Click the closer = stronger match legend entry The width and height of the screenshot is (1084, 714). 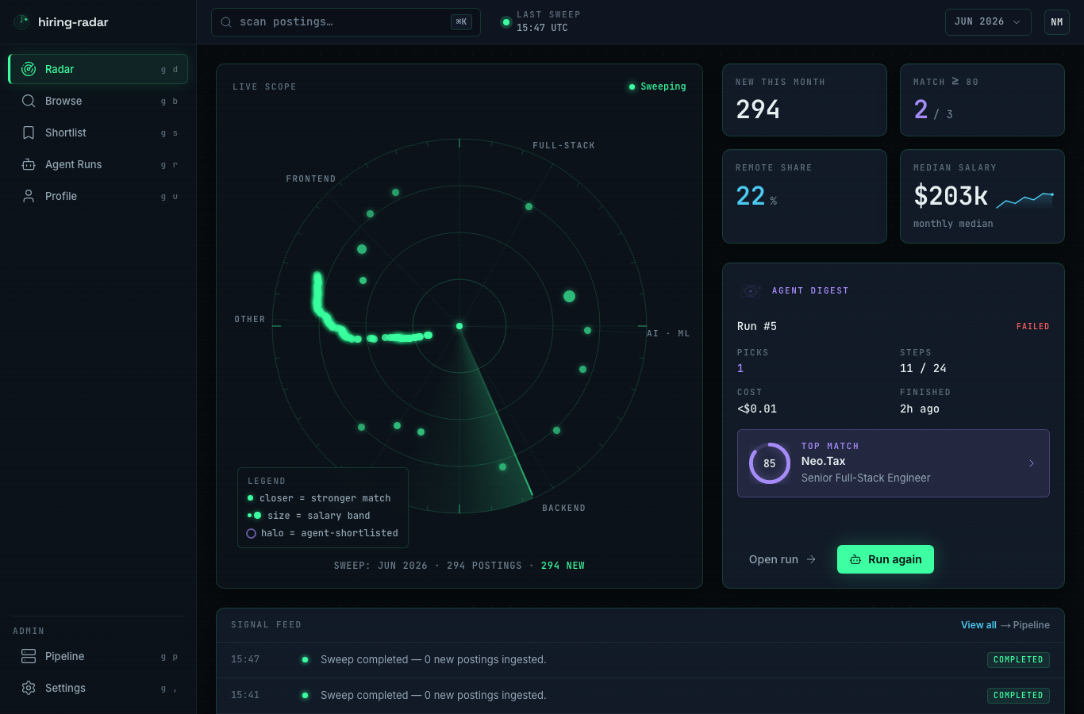(x=319, y=498)
